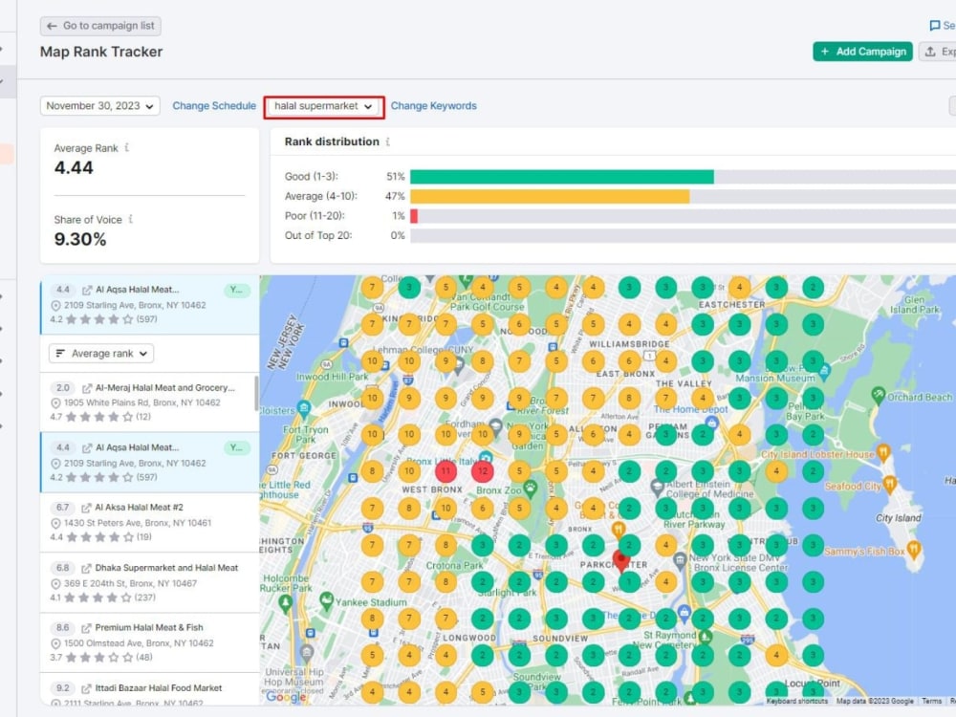Image resolution: width=956 pixels, height=717 pixels.
Task: Click the Keyboard shortcuts map link
Action: [797, 701]
